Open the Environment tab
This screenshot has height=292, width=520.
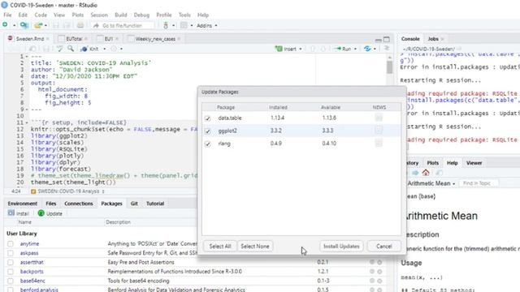click(x=23, y=204)
